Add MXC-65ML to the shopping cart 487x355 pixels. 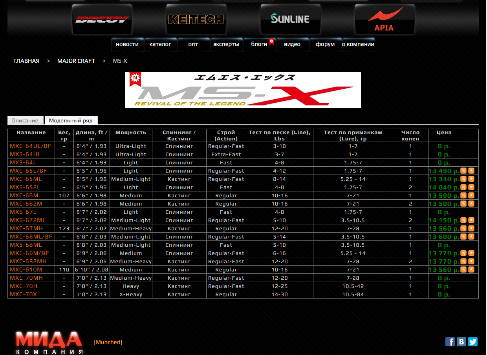pyautogui.click(x=463, y=179)
